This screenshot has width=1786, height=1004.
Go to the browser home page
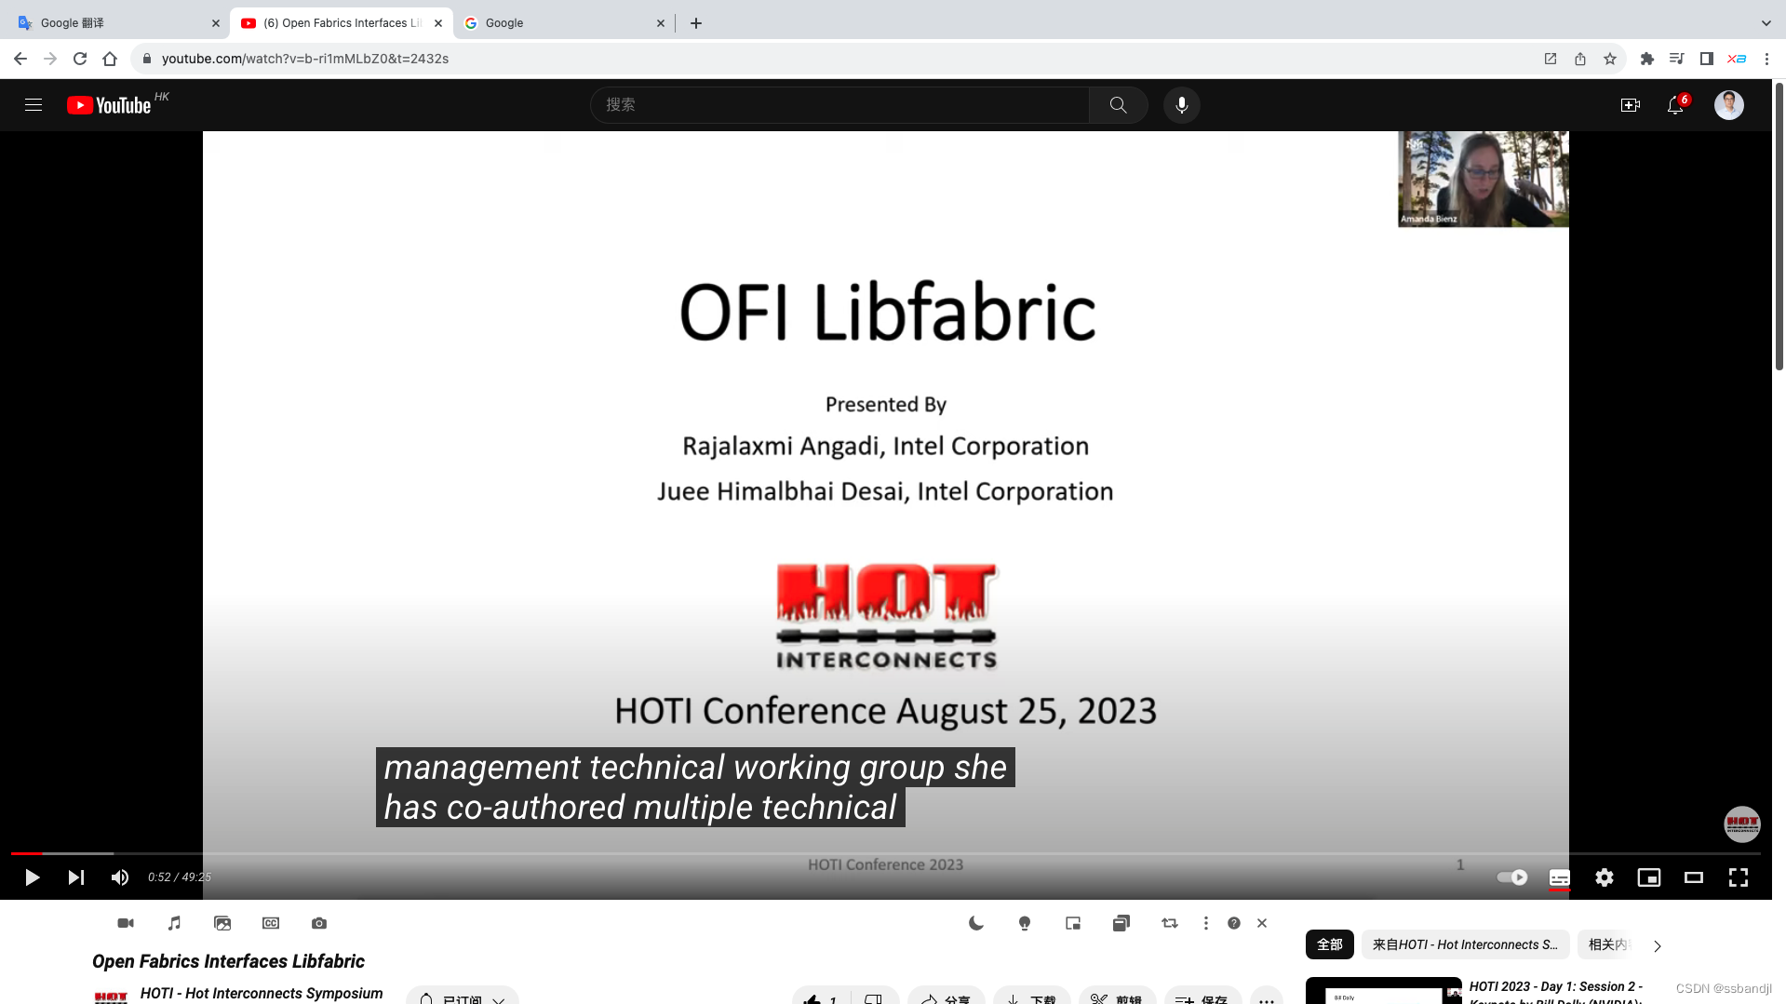(110, 59)
